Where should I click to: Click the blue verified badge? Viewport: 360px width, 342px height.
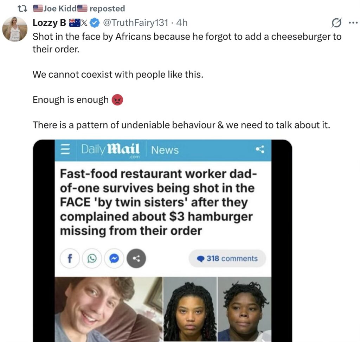95,23
